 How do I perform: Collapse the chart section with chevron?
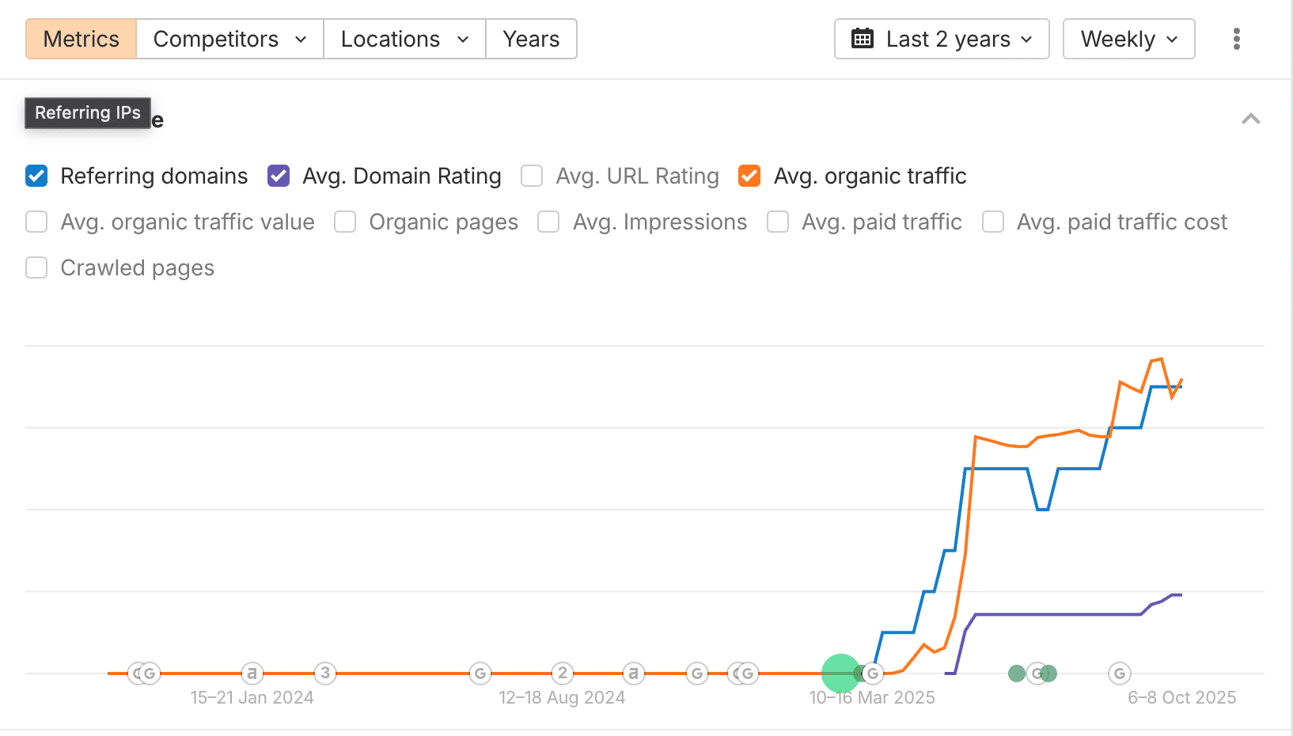pyautogui.click(x=1250, y=120)
